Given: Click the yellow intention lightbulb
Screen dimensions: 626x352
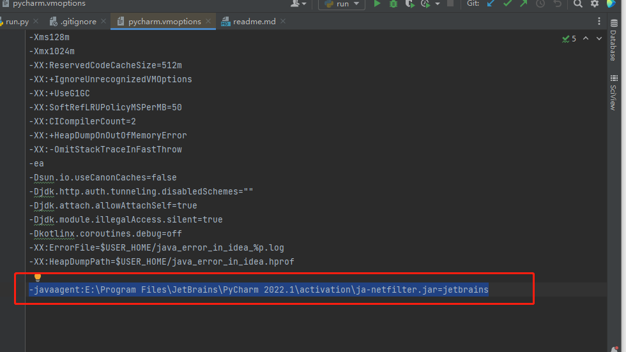Looking at the screenshot, I should click(x=38, y=277).
